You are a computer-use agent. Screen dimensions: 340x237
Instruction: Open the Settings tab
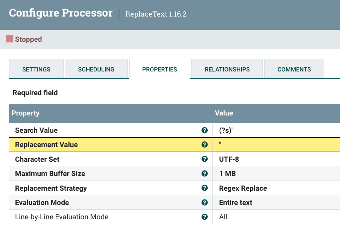pyautogui.click(x=36, y=69)
